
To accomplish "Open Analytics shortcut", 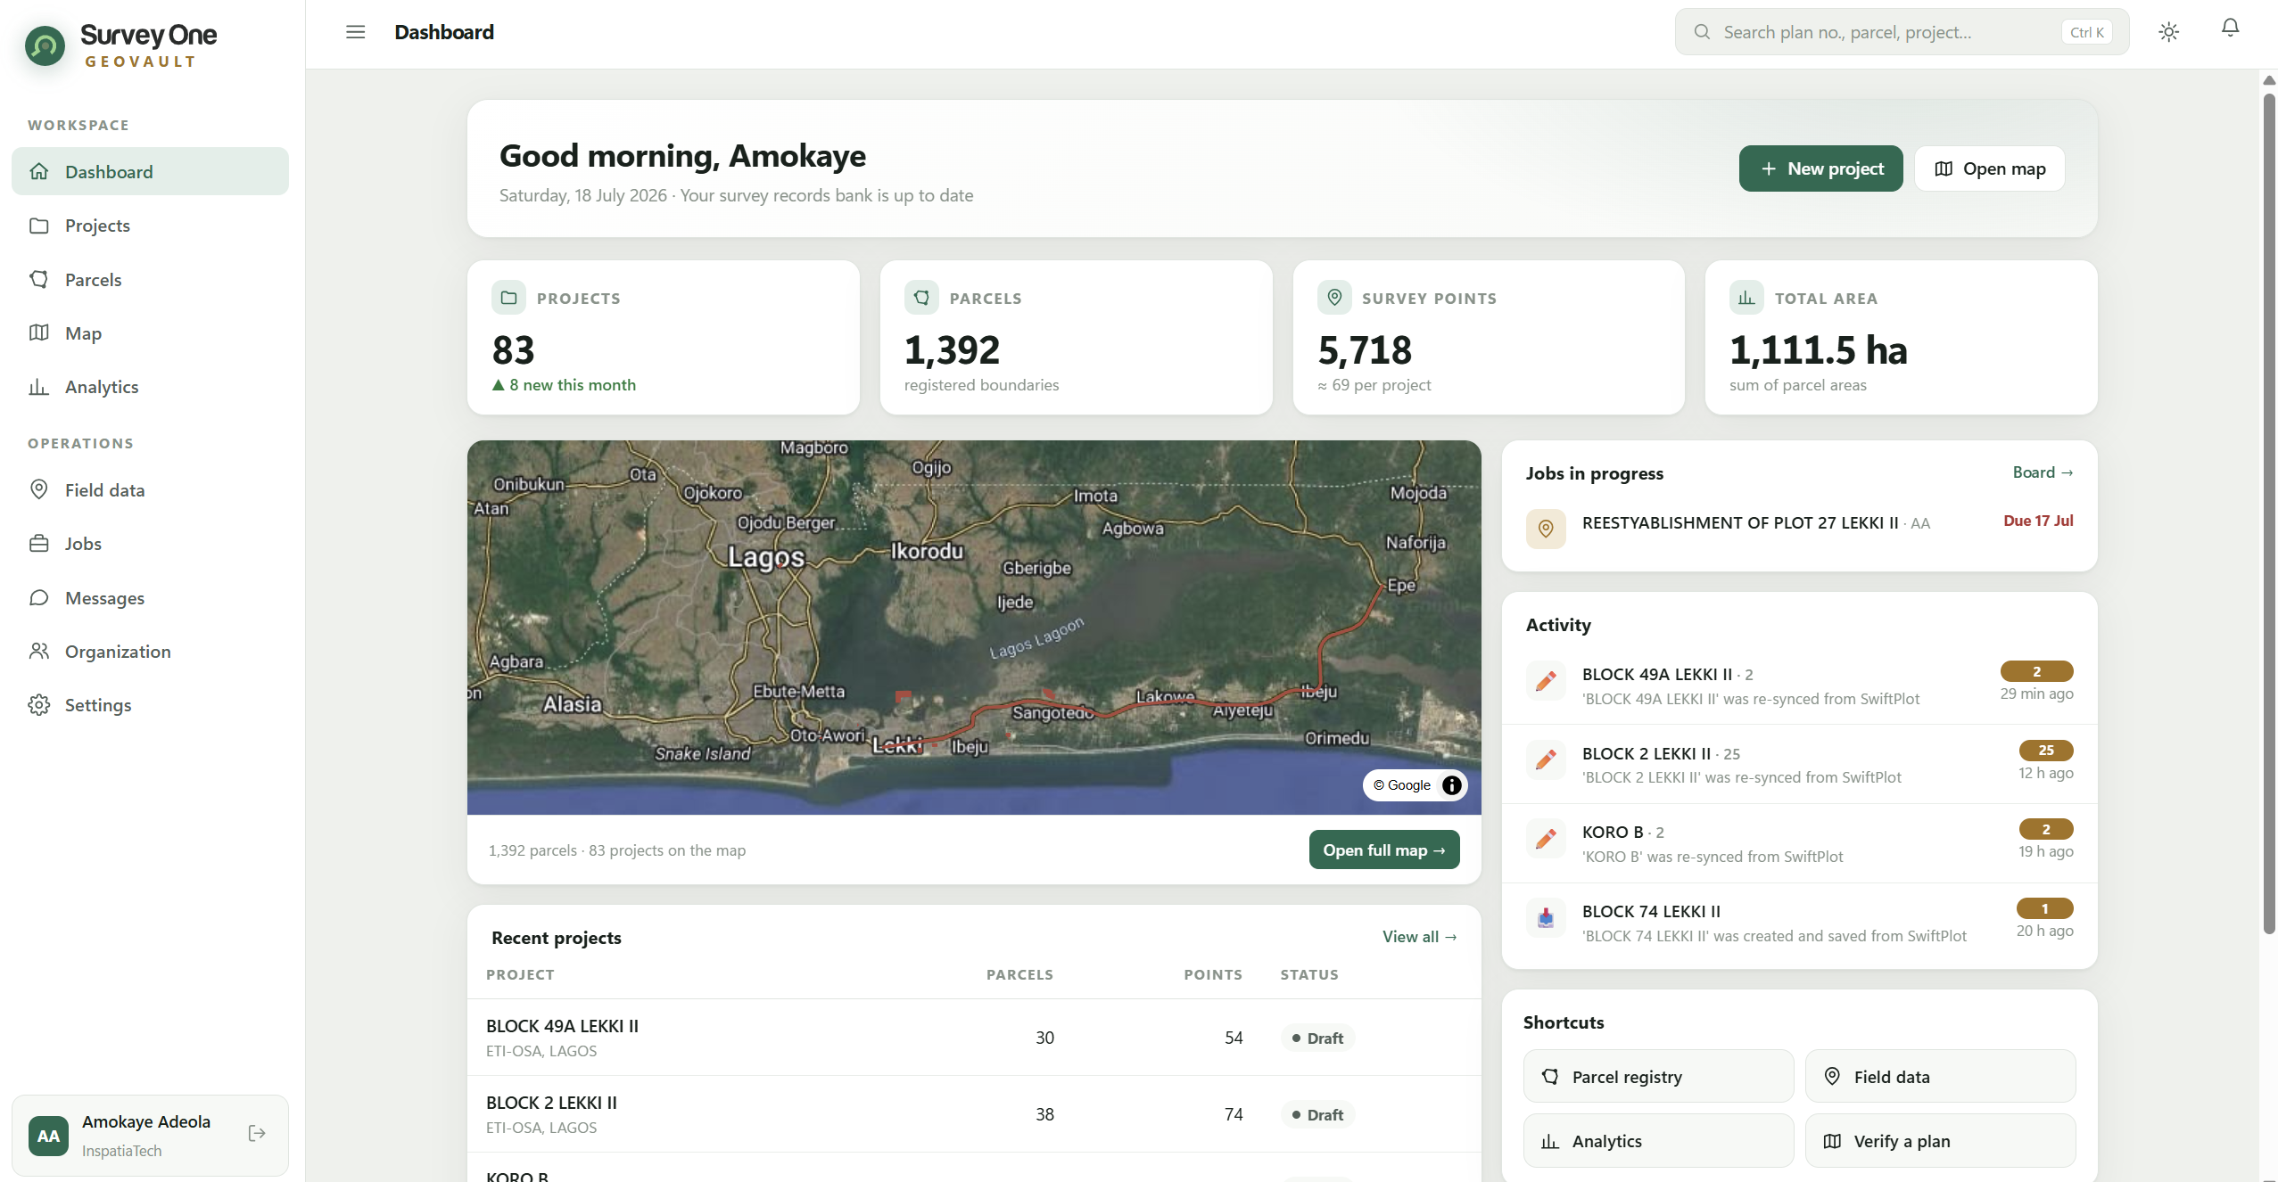I will tap(1658, 1141).
